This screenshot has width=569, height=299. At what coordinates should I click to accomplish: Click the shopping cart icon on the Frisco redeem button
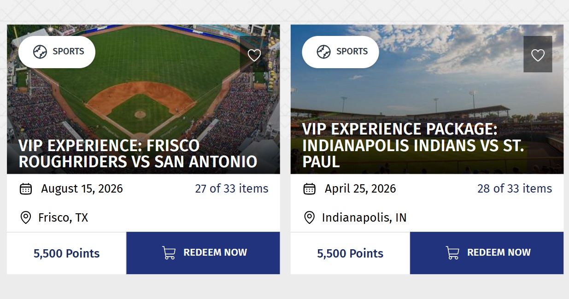coord(169,252)
